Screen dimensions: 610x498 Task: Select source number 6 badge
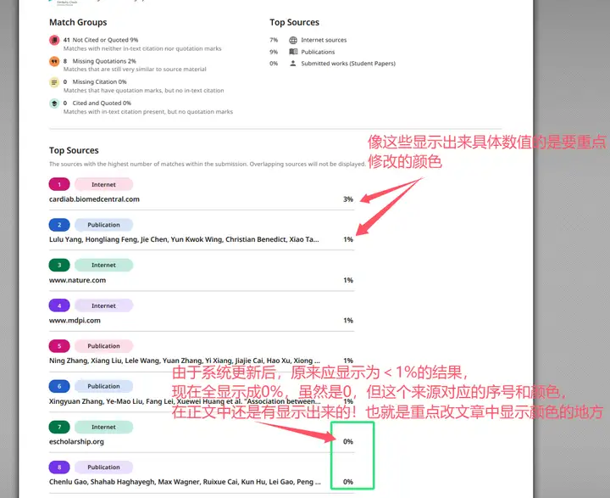coord(59,386)
